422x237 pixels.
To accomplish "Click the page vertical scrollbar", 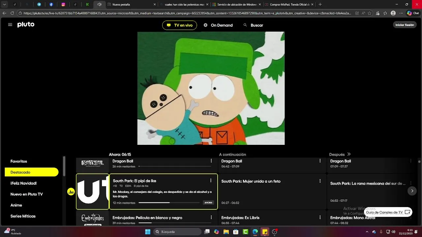I will [x=419, y=161].
